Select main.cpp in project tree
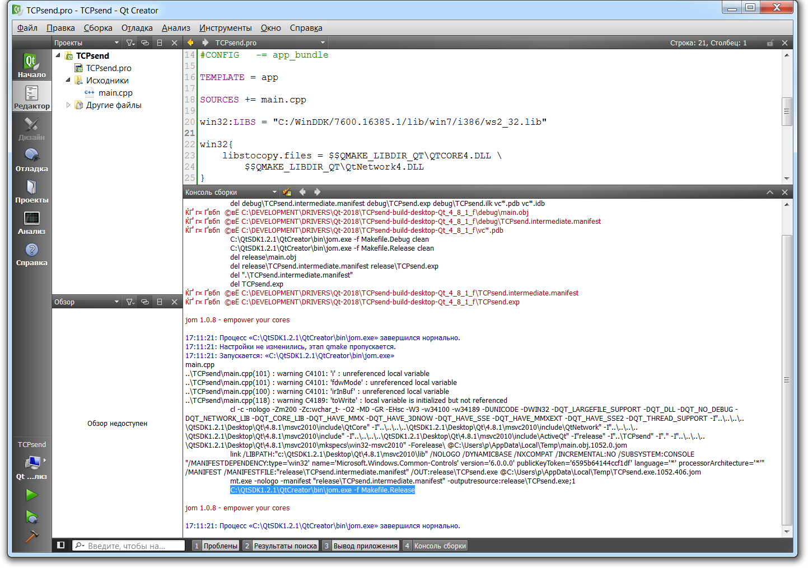 [115, 92]
